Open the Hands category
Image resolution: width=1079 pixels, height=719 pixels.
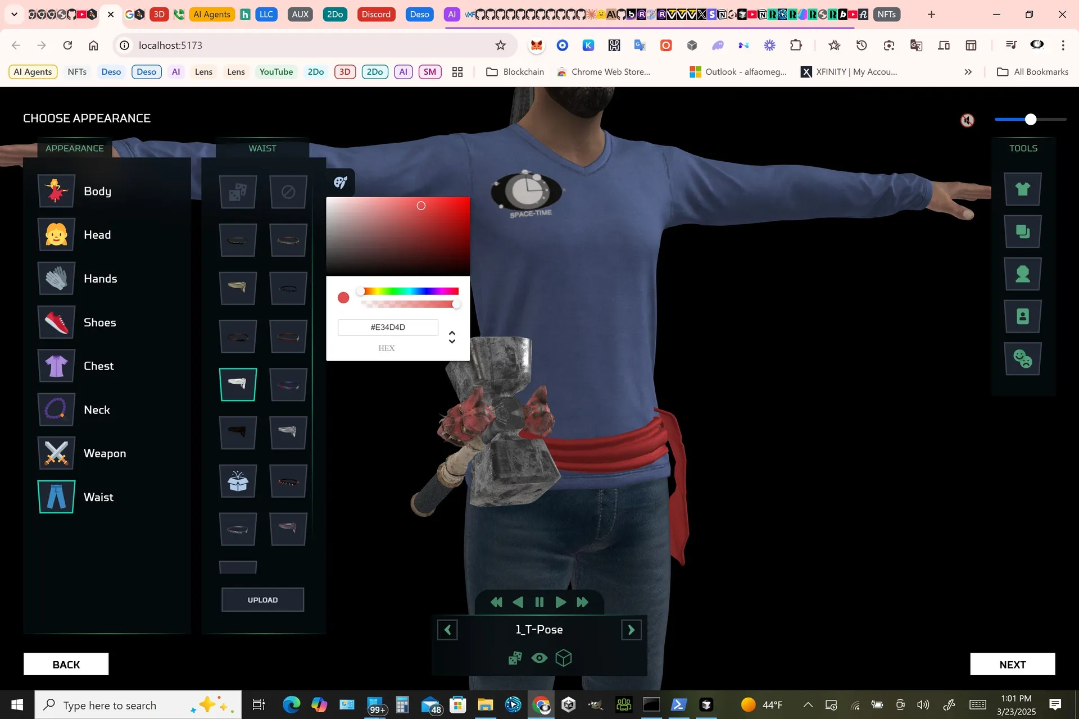56,278
